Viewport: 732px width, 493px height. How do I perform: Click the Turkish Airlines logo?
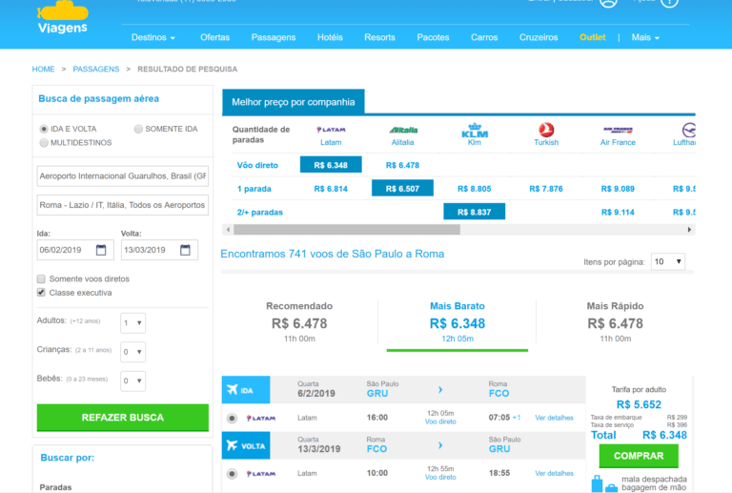[x=546, y=131]
